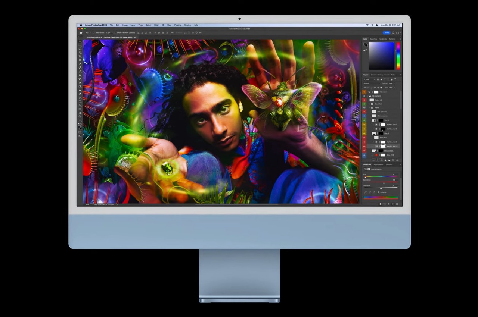Pick the Crop tool
Screen dimensions: 478x317
point(80,56)
